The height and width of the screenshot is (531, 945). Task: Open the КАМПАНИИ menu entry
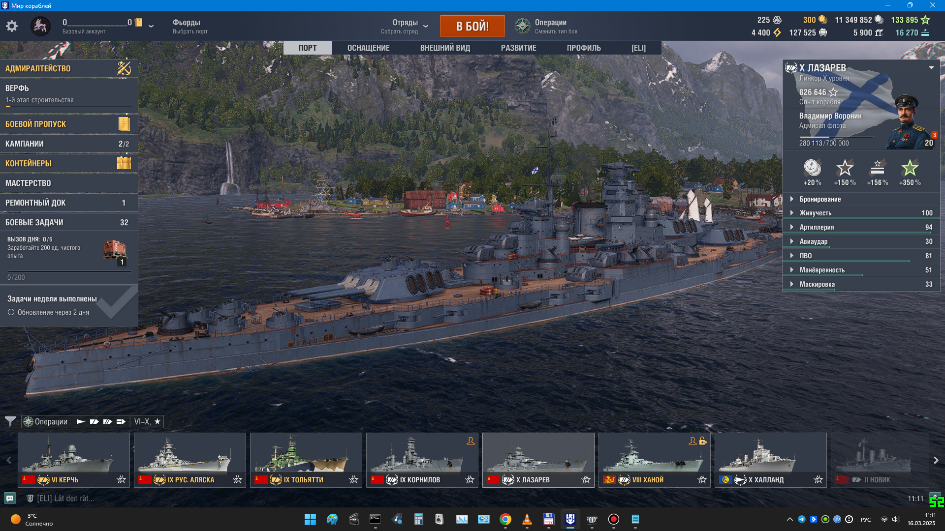coord(69,144)
